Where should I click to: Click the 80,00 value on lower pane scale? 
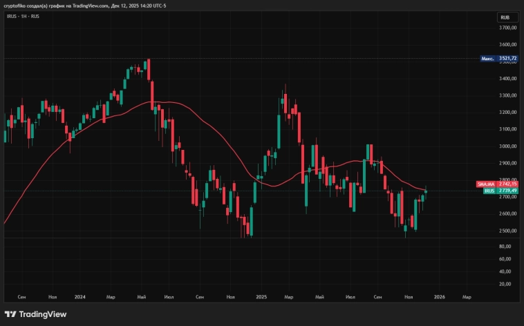click(505, 246)
